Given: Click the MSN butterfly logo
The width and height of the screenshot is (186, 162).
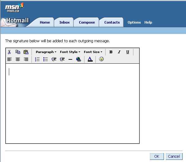Looking at the screenshot, I should (14, 7).
